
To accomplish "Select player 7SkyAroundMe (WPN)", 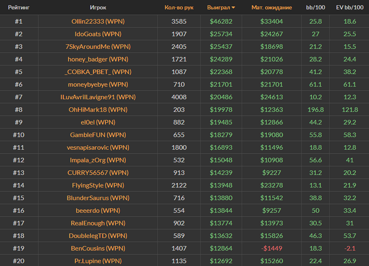I will click(99, 47).
